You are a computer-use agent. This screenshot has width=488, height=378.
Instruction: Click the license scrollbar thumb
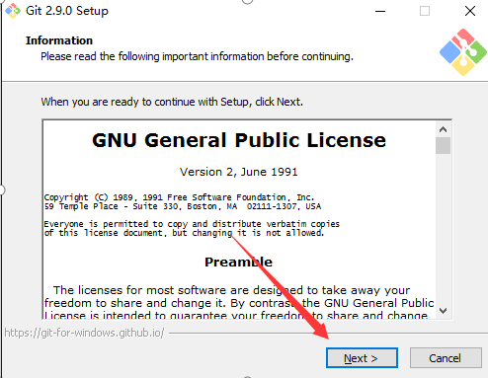tap(443, 145)
